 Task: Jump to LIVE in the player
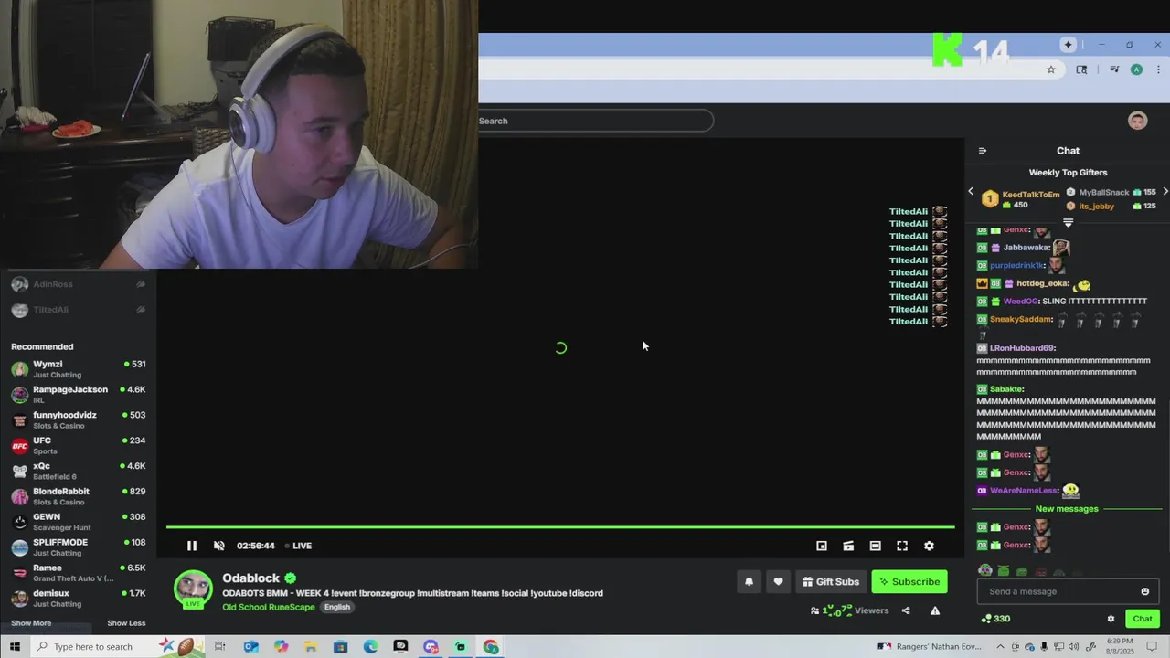click(x=298, y=546)
